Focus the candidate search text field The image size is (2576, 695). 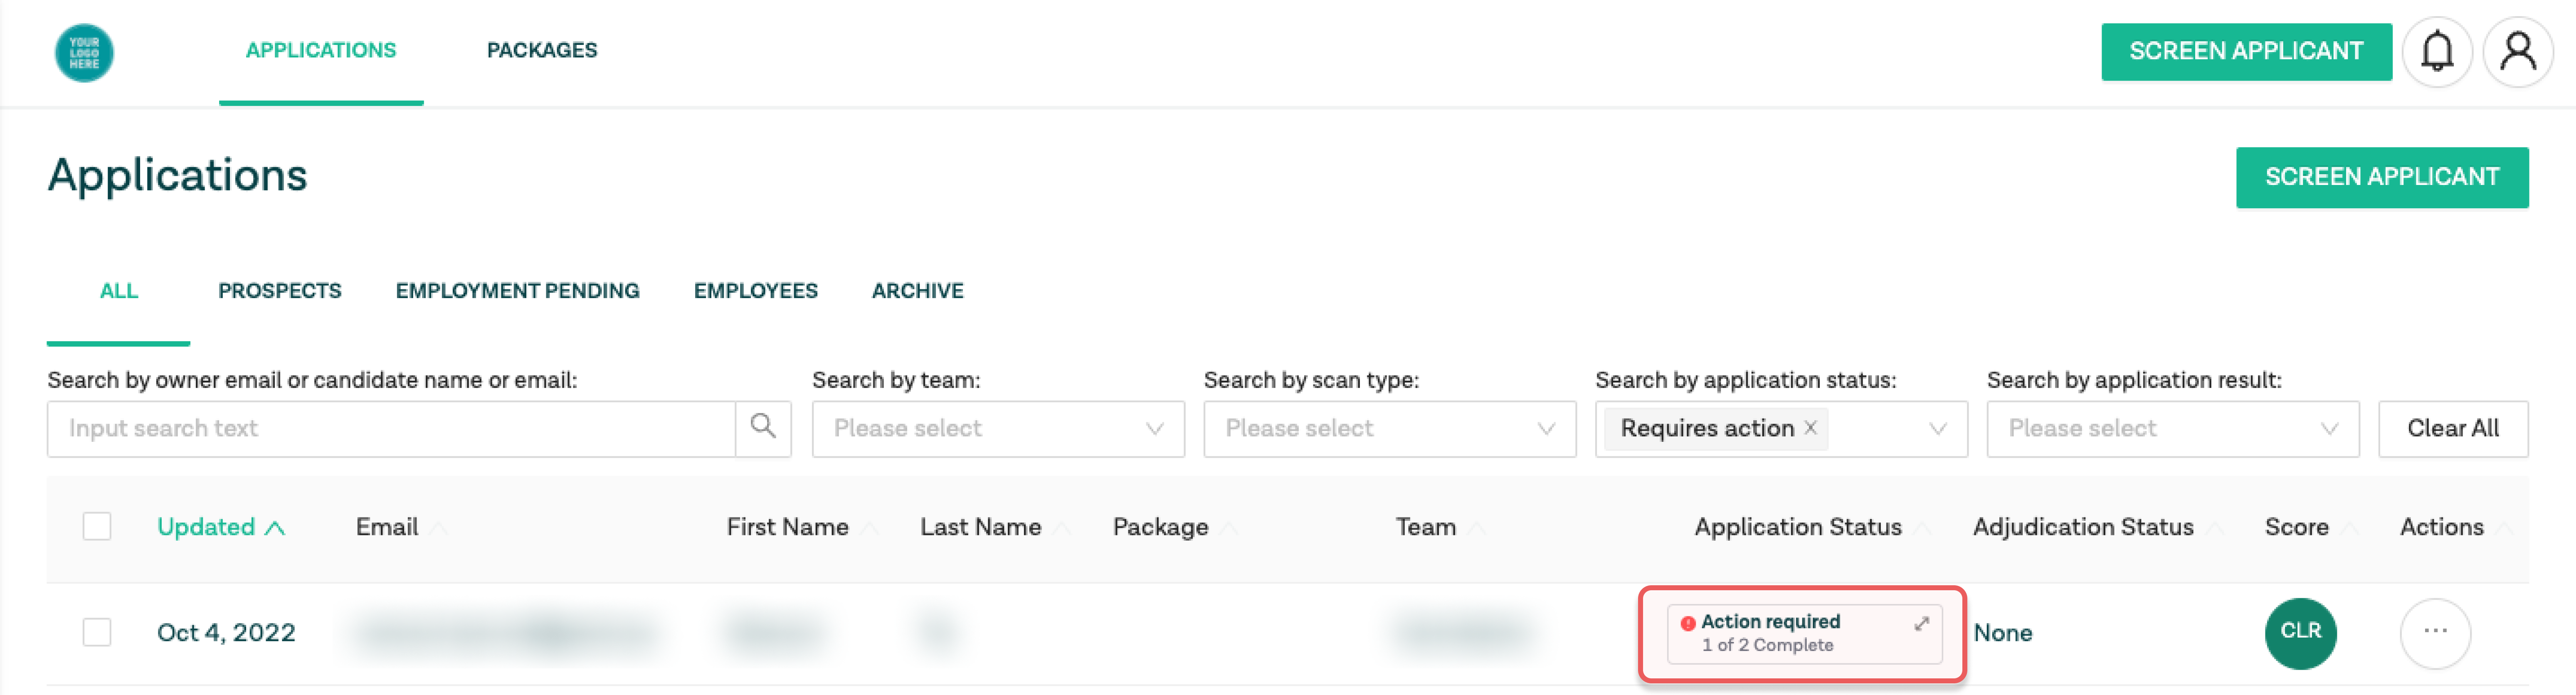pos(391,429)
